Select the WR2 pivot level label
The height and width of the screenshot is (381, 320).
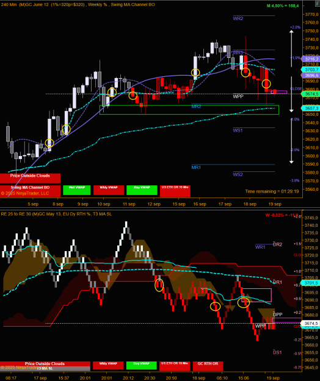(238, 18)
